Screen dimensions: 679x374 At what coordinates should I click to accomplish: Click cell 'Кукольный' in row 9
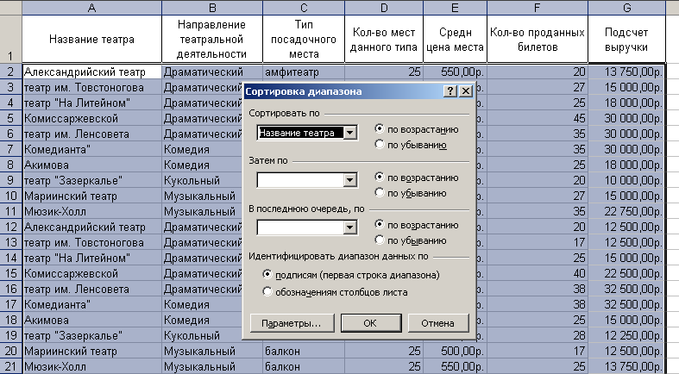[202, 181]
